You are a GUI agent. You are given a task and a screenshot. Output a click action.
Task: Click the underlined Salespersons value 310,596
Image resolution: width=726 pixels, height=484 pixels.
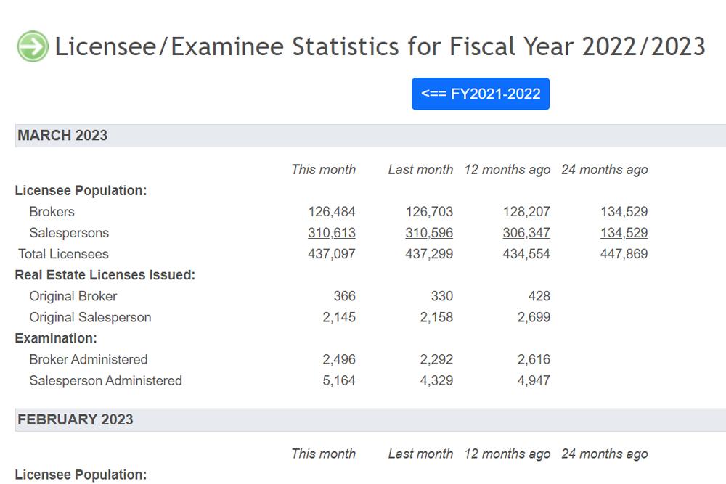[429, 233]
